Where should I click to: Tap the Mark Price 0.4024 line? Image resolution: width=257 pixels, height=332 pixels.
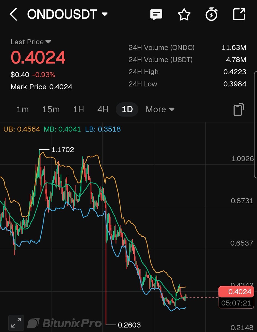(41, 87)
